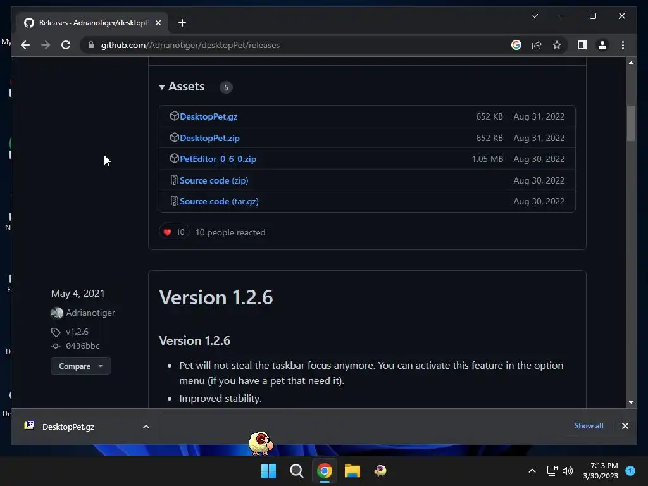648x486 pixels.
Task: Click the 1.05 MB size of PetEditor zip
Action: click(487, 159)
